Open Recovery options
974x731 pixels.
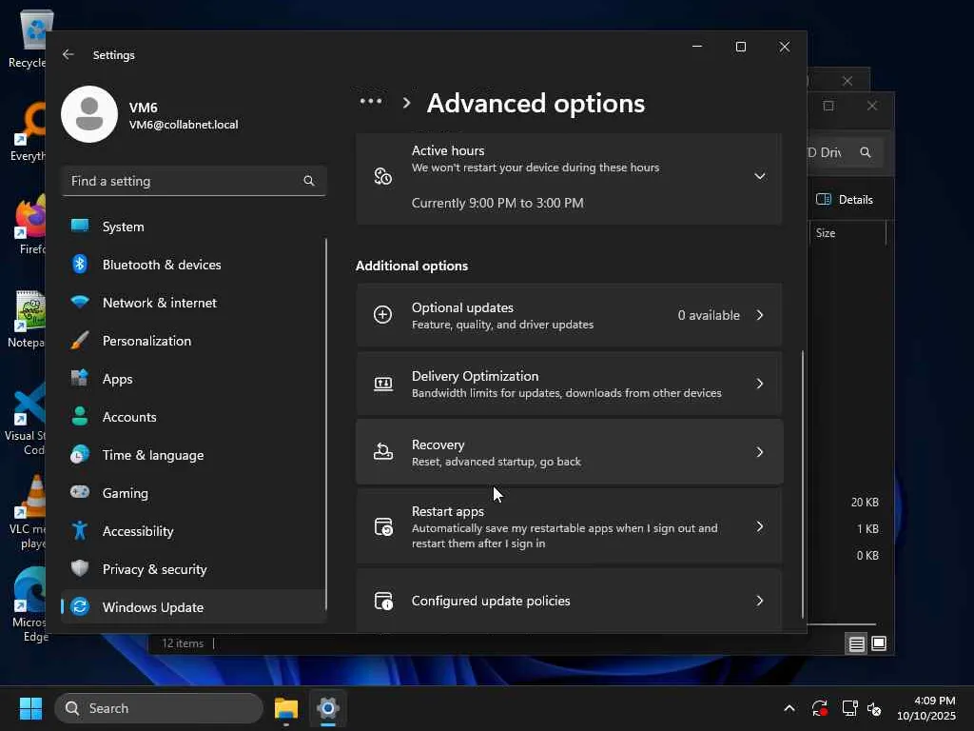click(569, 452)
